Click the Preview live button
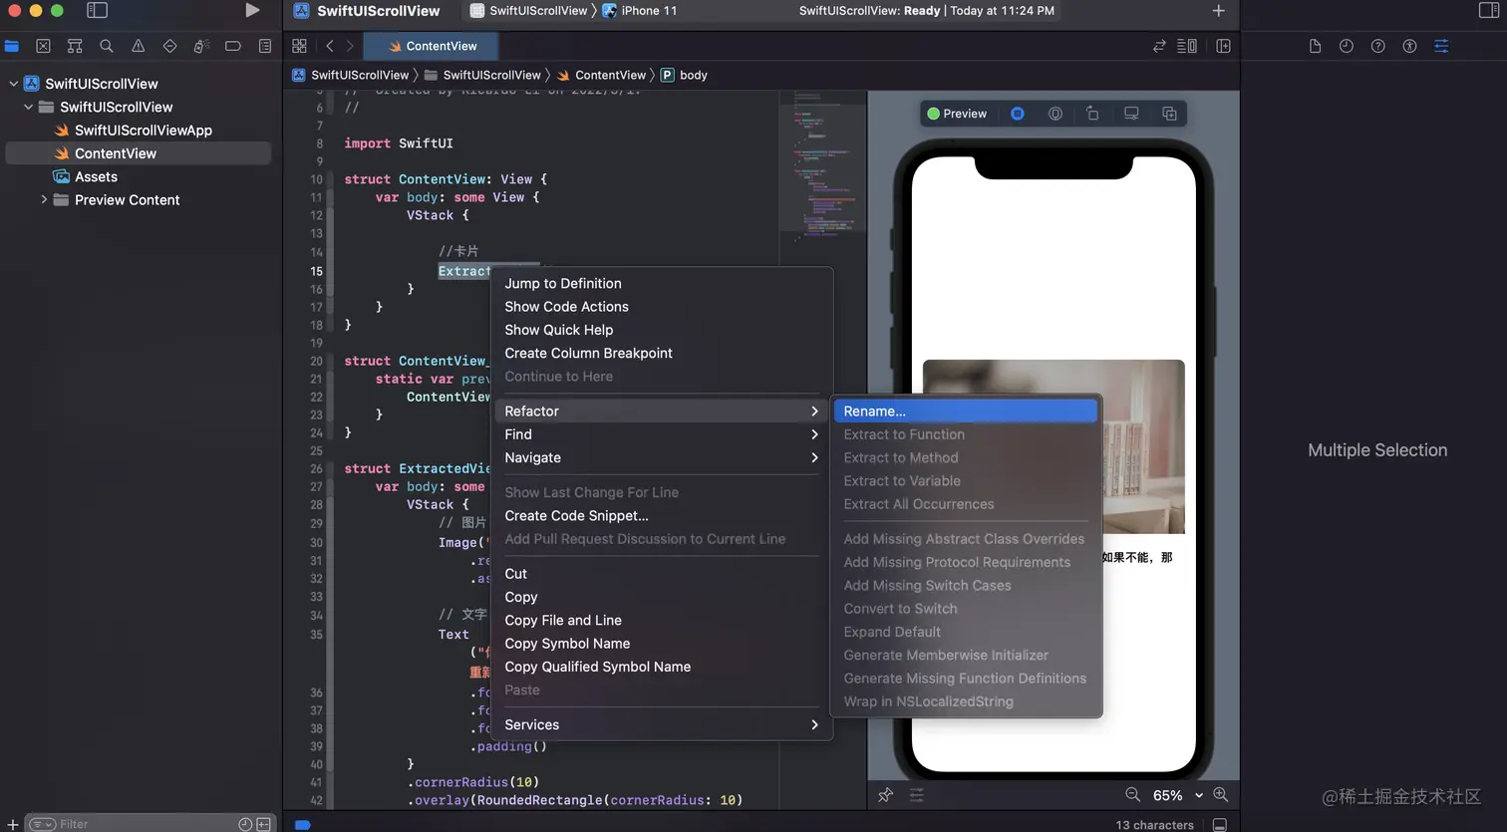 (x=957, y=114)
